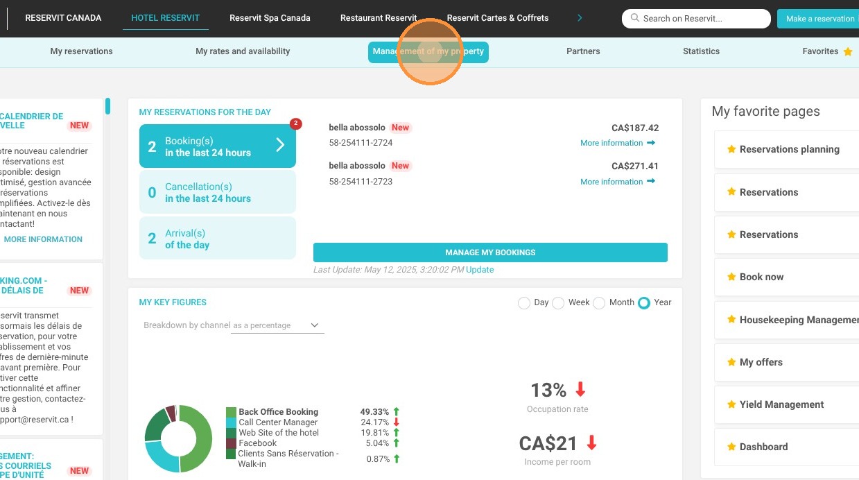Click MANAGE MY BOOKINGS button

[490, 252]
